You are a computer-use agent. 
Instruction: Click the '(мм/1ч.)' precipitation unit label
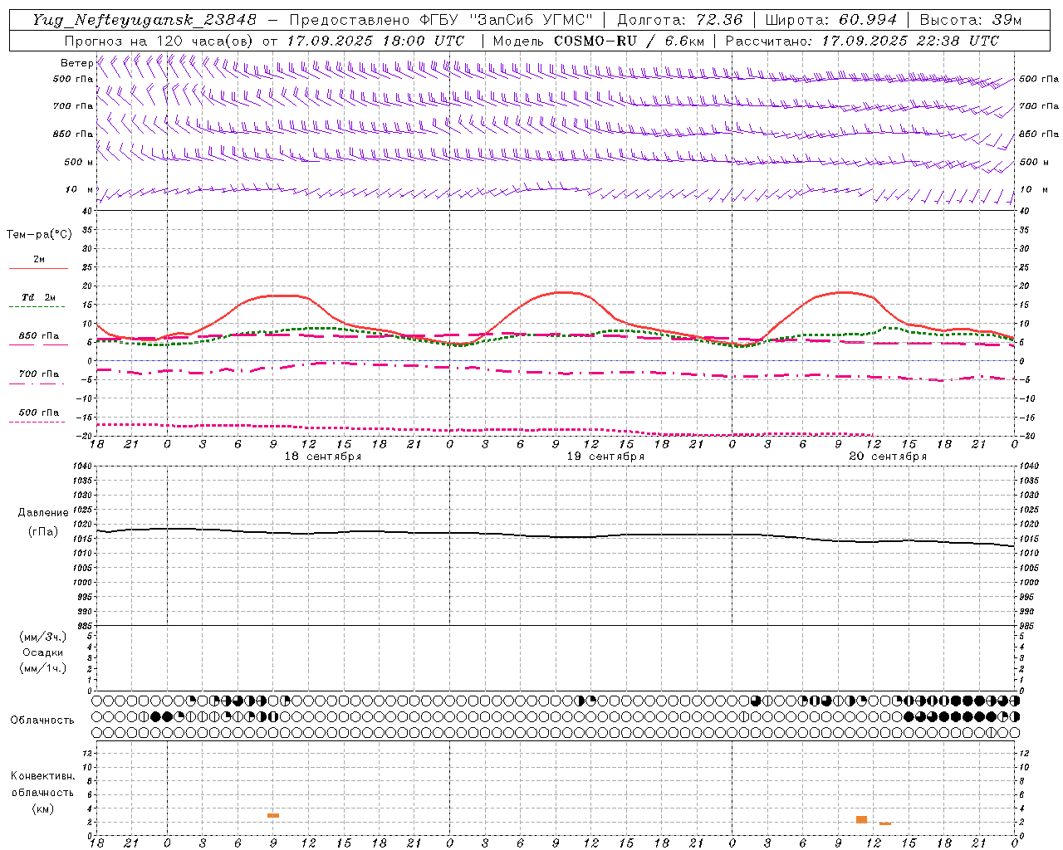point(43,668)
